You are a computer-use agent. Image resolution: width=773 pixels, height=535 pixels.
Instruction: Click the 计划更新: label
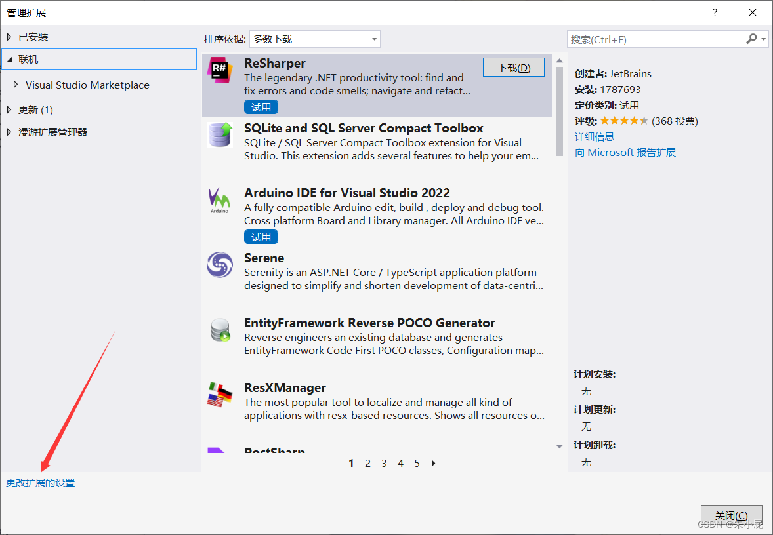coord(595,410)
